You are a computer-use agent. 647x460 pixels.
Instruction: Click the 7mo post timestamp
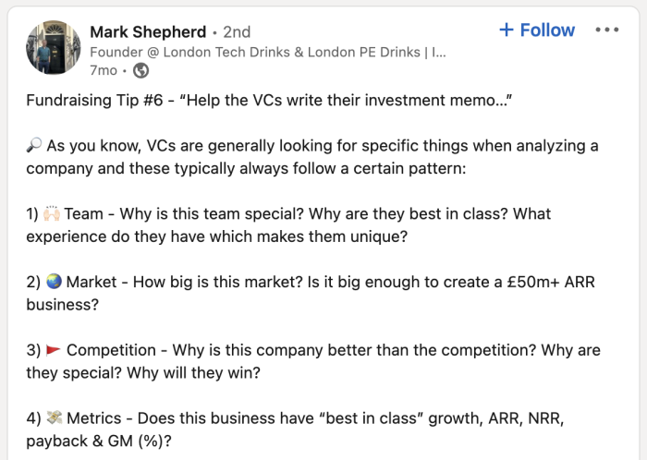pos(104,70)
